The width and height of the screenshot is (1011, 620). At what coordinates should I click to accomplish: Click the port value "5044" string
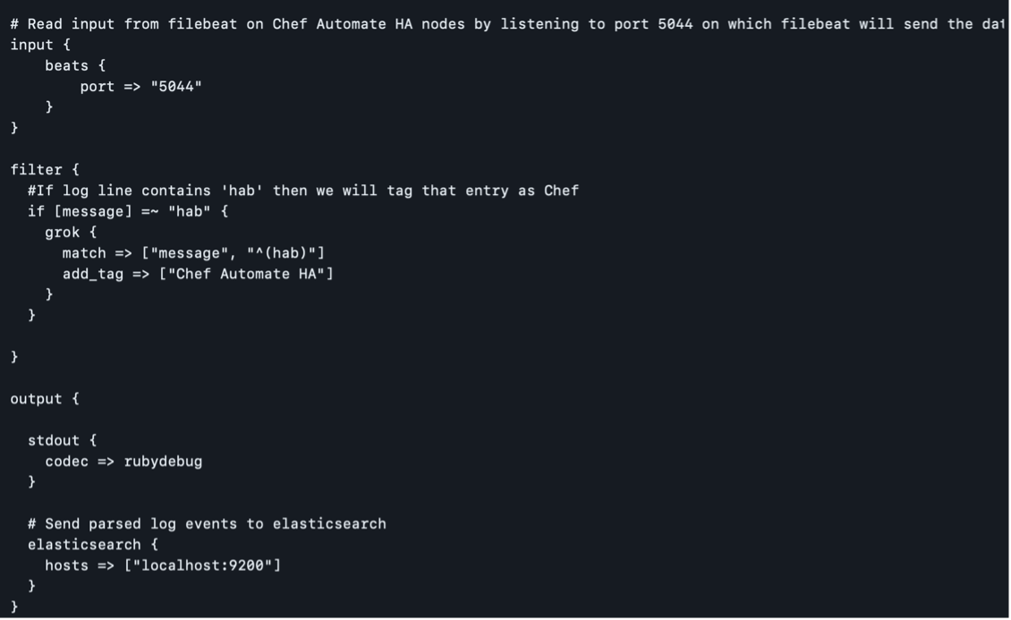(176, 87)
